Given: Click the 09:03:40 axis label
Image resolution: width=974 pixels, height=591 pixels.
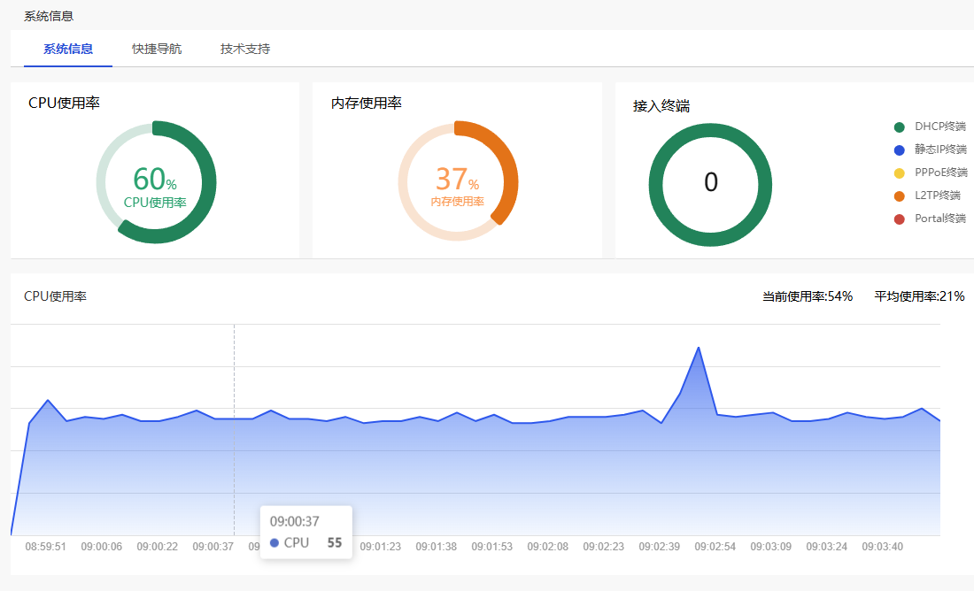Looking at the screenshot, I should (882, 547).
